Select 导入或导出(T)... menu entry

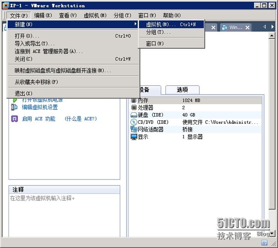point(73,44)
